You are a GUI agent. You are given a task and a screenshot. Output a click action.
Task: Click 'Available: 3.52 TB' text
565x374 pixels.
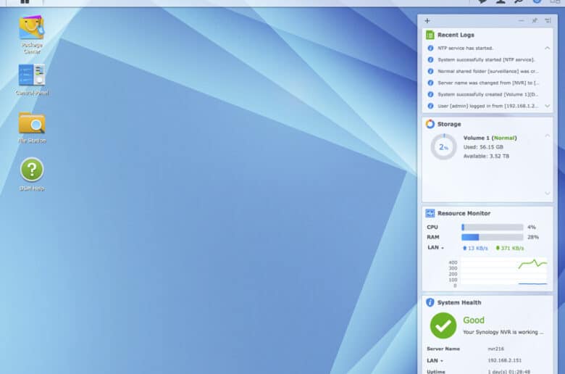(x=486, y=156)
